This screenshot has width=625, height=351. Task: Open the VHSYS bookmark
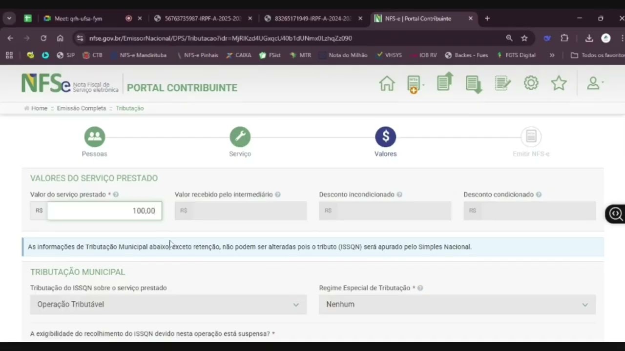[x=389, y=55]
